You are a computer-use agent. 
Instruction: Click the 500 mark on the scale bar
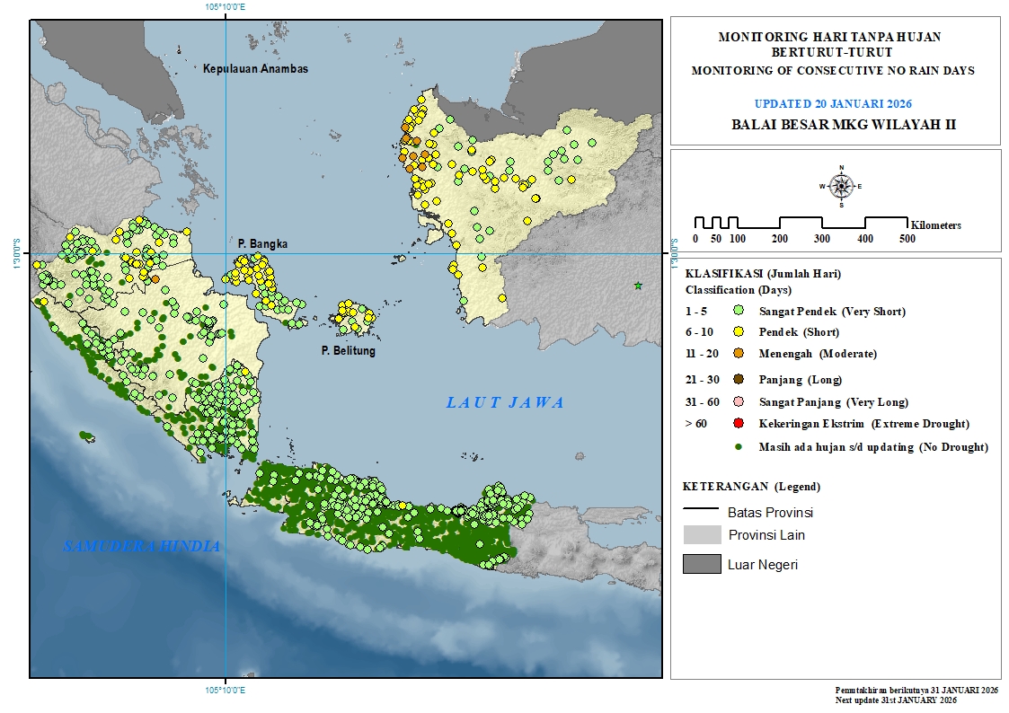(x=907, y=239)
